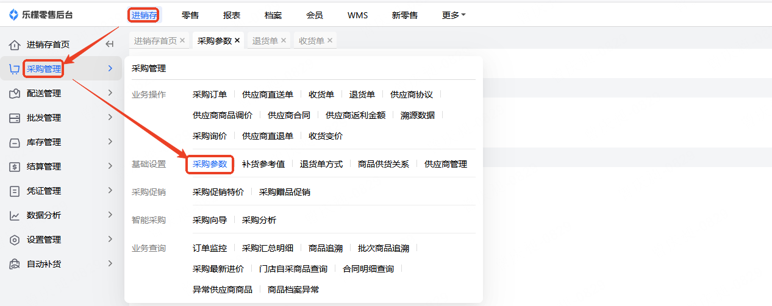
Task: Open the 采购向导 link
Action: coord(210,220)
